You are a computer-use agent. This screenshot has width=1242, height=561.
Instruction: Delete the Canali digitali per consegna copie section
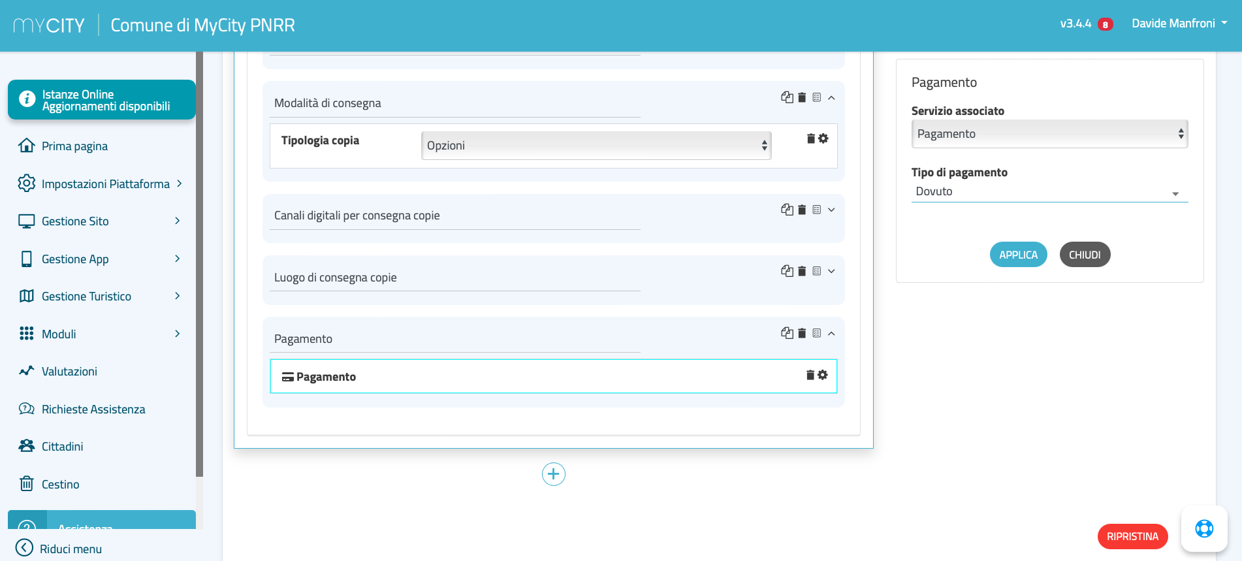pyautogui.click(x=802, y=210)
